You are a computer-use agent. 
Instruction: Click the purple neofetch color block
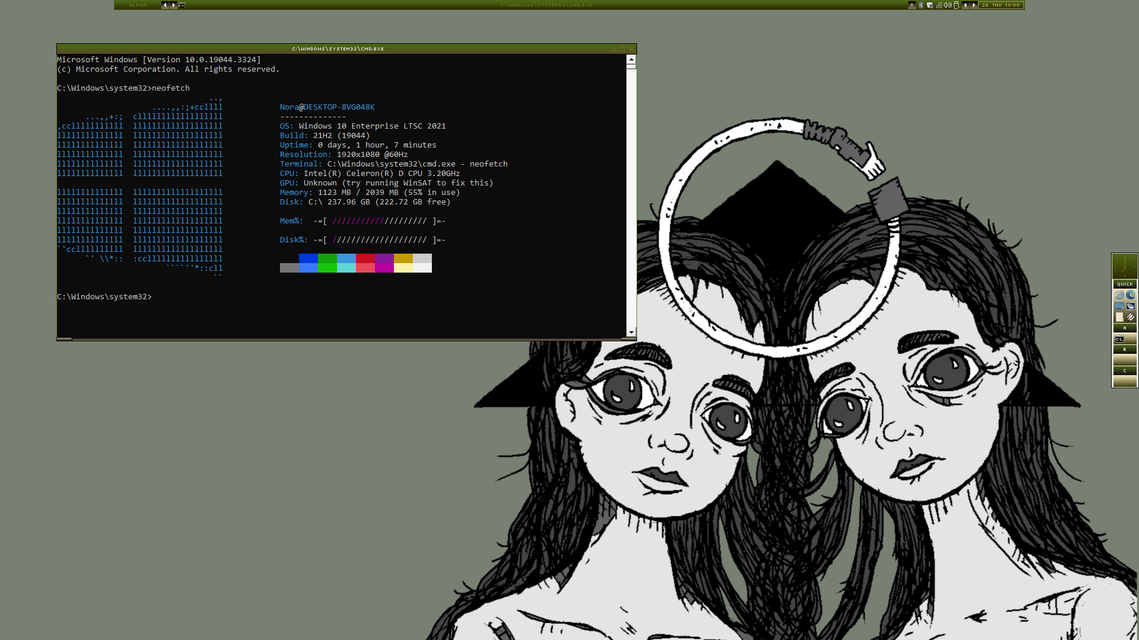pyautogui.click(x=384, y=258)
